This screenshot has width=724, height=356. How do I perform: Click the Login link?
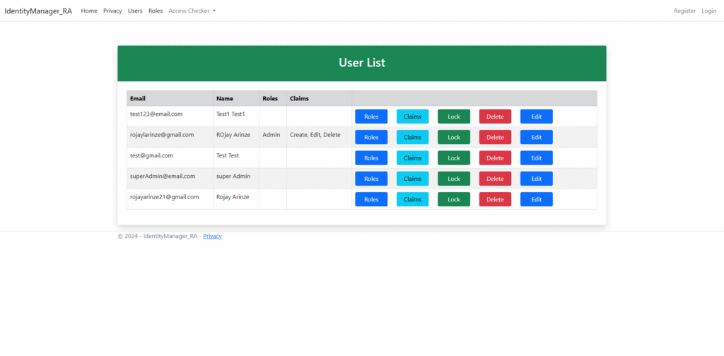tap(708, 11)
